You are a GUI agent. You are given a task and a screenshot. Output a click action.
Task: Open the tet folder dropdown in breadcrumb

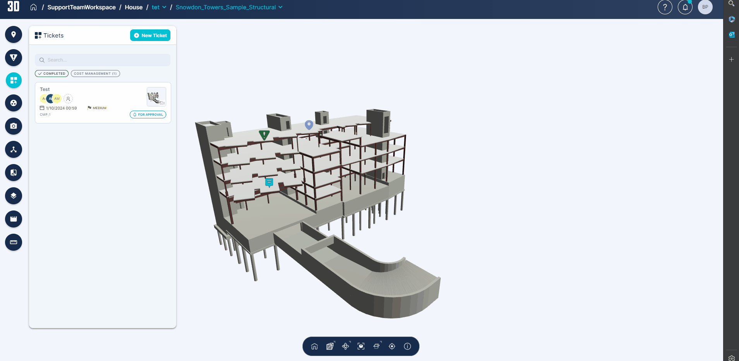pos(158,7)
